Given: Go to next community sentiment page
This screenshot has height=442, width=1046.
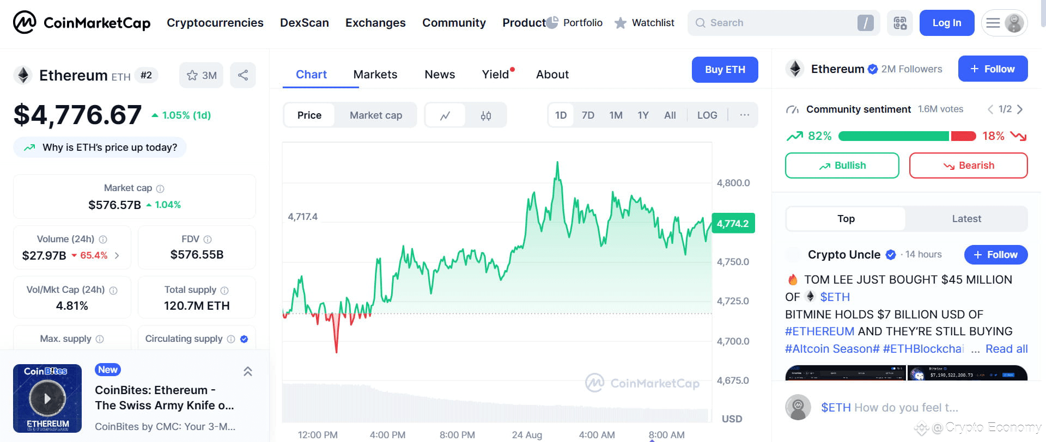Looking at the screenshot, I should point(1020,109).
